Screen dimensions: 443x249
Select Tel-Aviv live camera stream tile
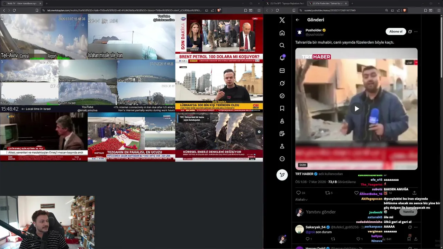(44, 37)
